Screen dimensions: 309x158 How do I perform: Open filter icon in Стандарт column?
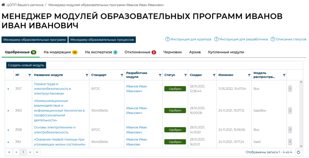[121, 75]
